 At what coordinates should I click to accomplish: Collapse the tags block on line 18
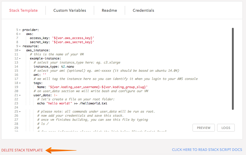[20, 83]
